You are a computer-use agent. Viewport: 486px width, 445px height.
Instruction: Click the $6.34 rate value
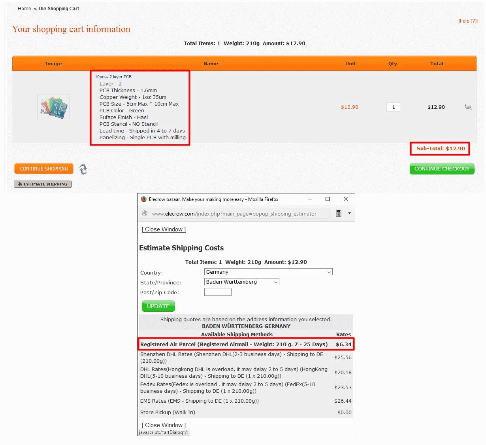pyautogui.click(x=343, y=344)
